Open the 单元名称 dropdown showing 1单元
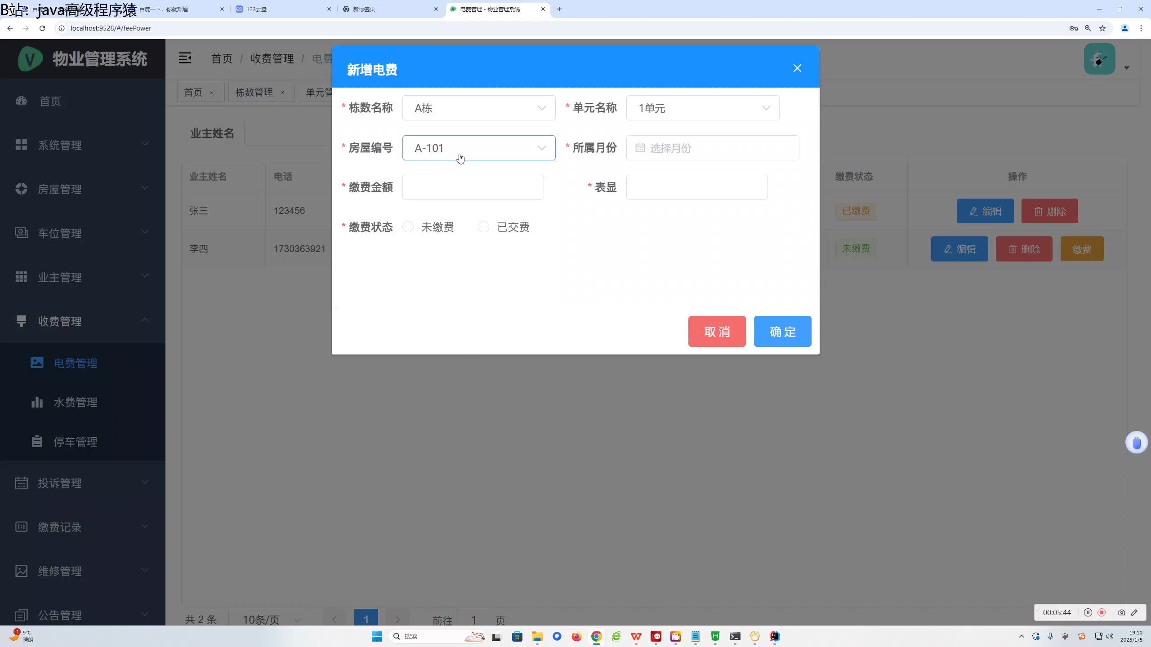This screenshot has width=1151, height=647. [702, 108]
